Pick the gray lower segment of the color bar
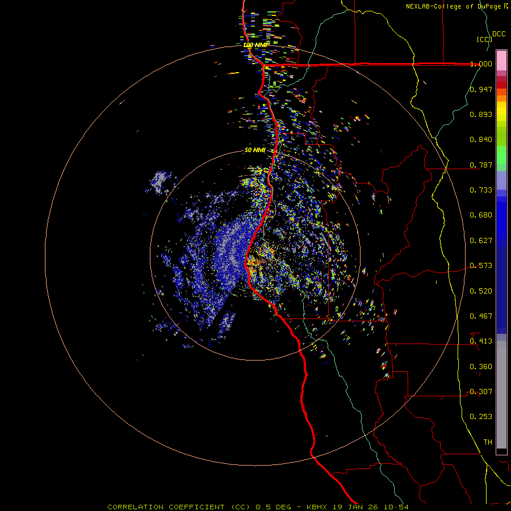This screenshot has width=511, height=511. point(501,395)
